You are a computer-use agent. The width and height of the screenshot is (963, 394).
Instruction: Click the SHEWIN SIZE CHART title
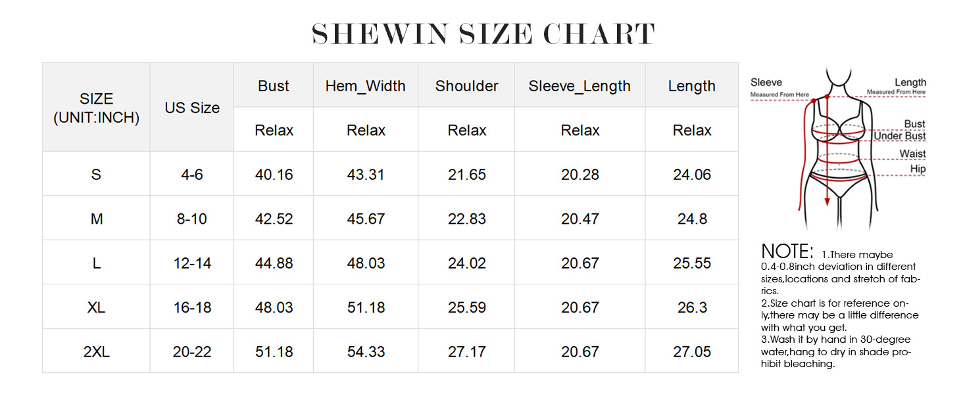point(483,34)
